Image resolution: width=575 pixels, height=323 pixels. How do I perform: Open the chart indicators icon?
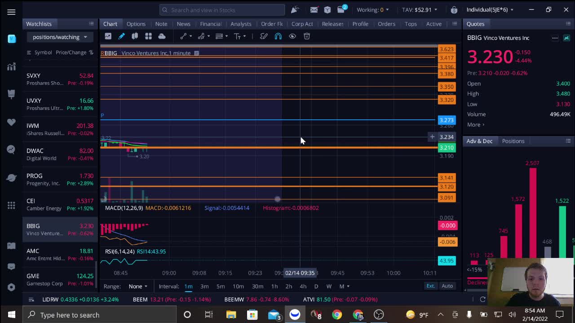[x=108, y=36]
